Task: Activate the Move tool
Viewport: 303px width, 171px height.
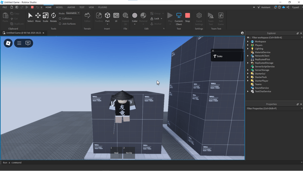Action: click(x=38, y=17)
